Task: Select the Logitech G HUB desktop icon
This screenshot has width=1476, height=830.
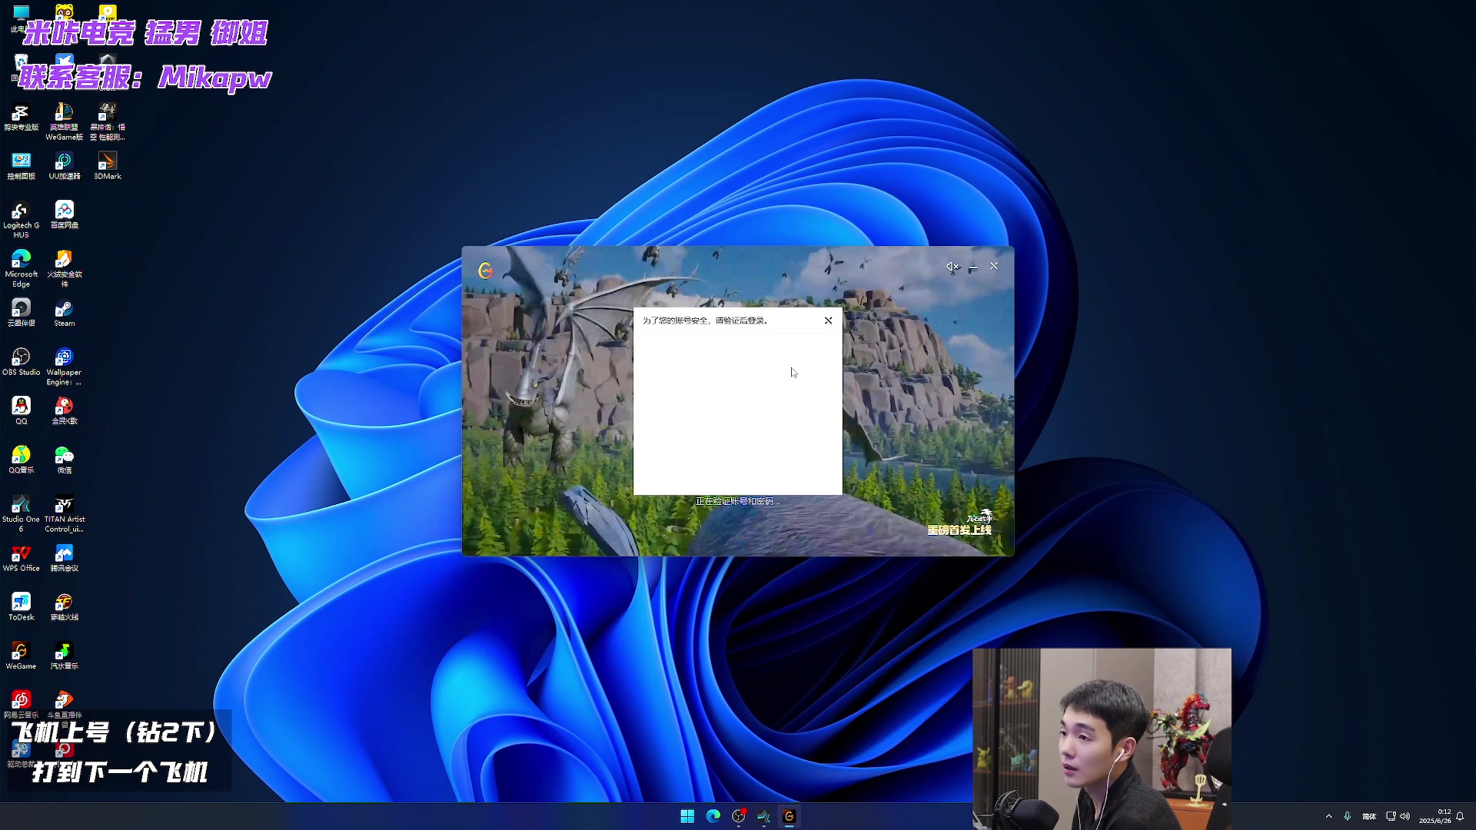Action: [21, 219]
